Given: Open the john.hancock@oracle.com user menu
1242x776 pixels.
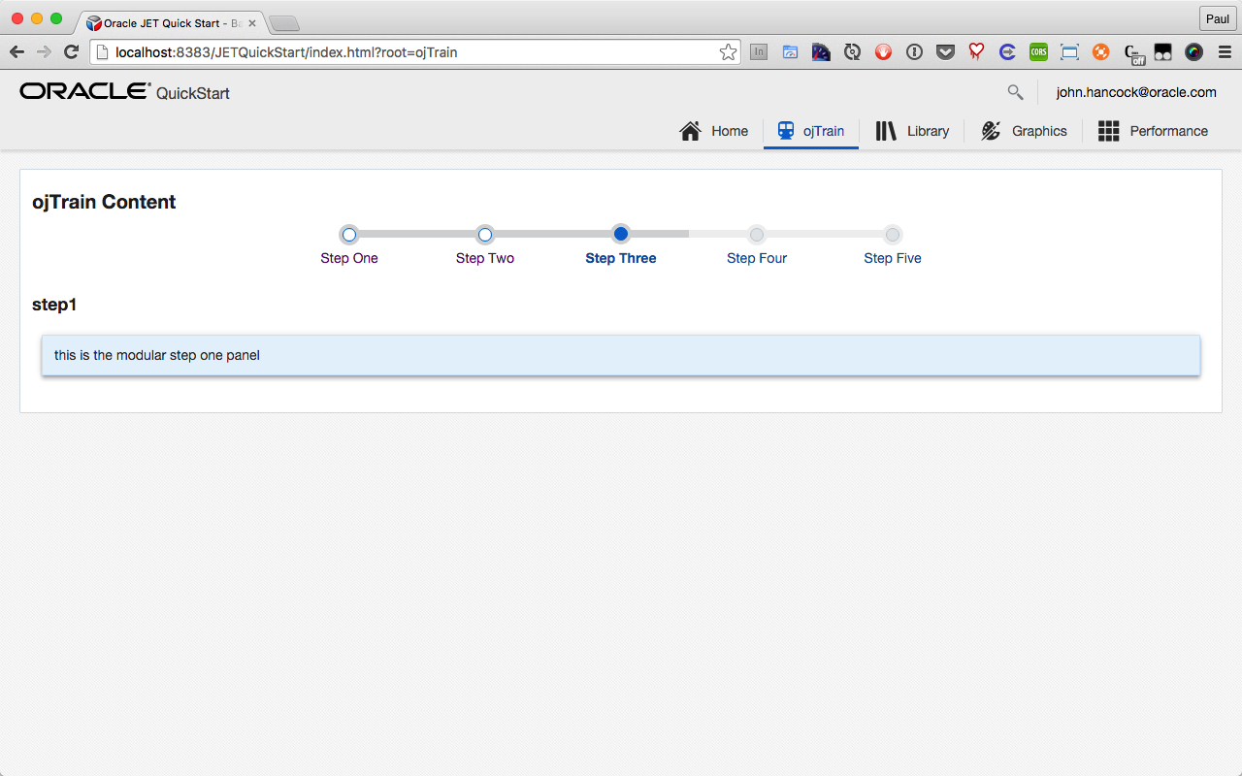Looking at the screenshot, I should 1136,92.
